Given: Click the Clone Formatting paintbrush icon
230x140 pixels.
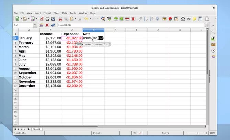Looking at the screenshot, I should 80,19.
